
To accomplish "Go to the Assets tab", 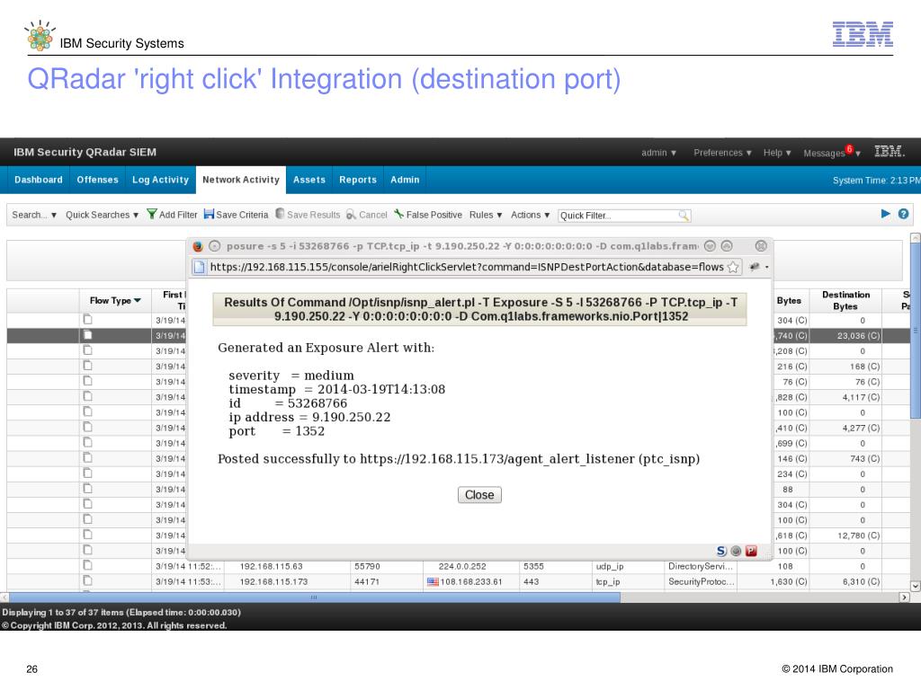I will (309, 180).
